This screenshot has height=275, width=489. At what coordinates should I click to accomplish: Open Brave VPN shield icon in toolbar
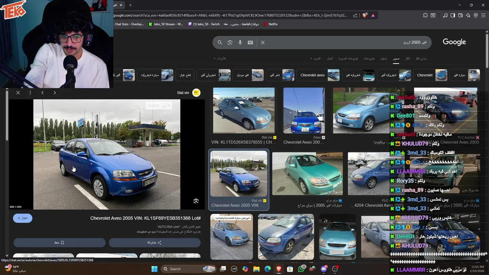(476, 15)
